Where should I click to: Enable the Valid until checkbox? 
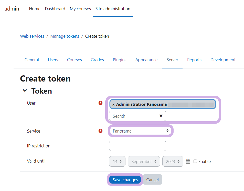[195, 162]
